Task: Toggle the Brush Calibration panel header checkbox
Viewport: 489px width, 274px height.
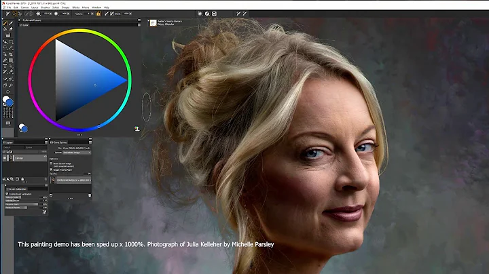Action: (7, 189)
